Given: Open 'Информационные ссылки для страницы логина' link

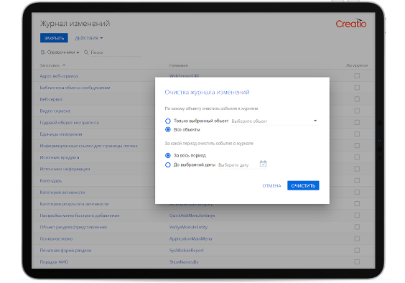Looking at the screenshot, I should [x=88, y=146].
